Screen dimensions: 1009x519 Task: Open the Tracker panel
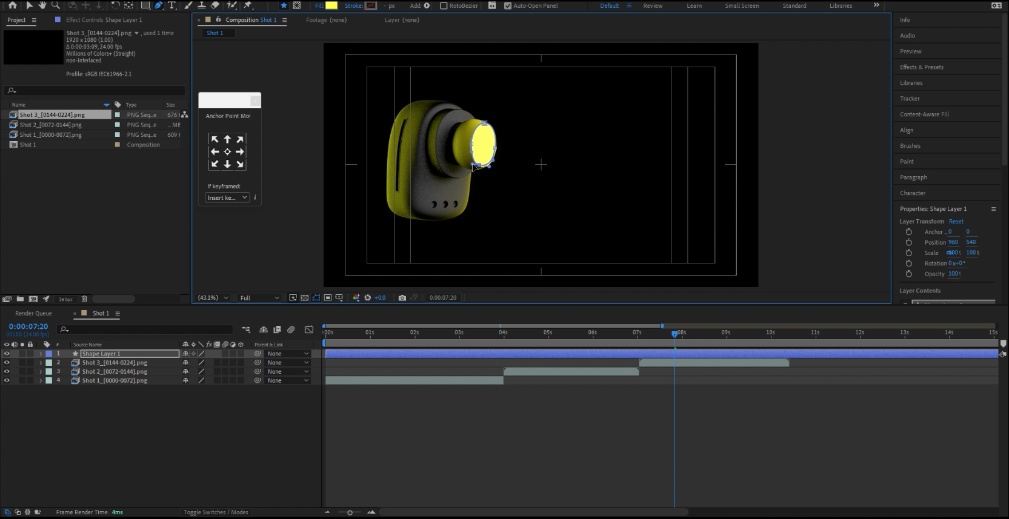click(x=910, y=99)
